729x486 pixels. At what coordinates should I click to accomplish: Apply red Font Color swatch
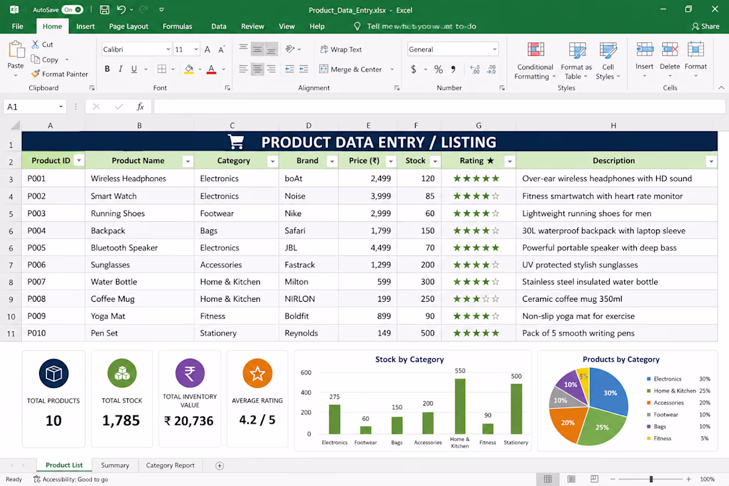click(x=211, y=70)
